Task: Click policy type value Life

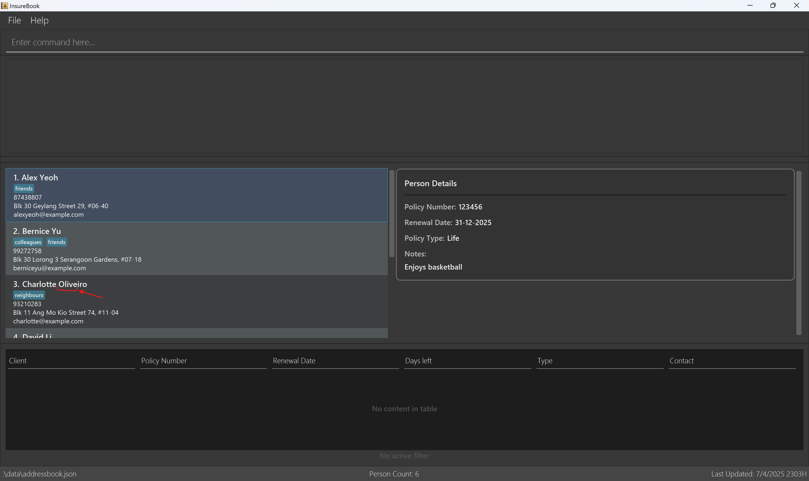Action: click(x=453, y=238)
